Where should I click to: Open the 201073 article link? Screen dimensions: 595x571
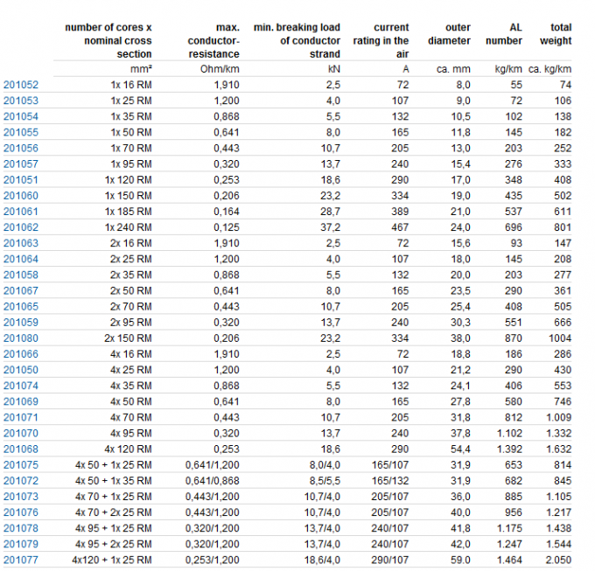(21, 496)
